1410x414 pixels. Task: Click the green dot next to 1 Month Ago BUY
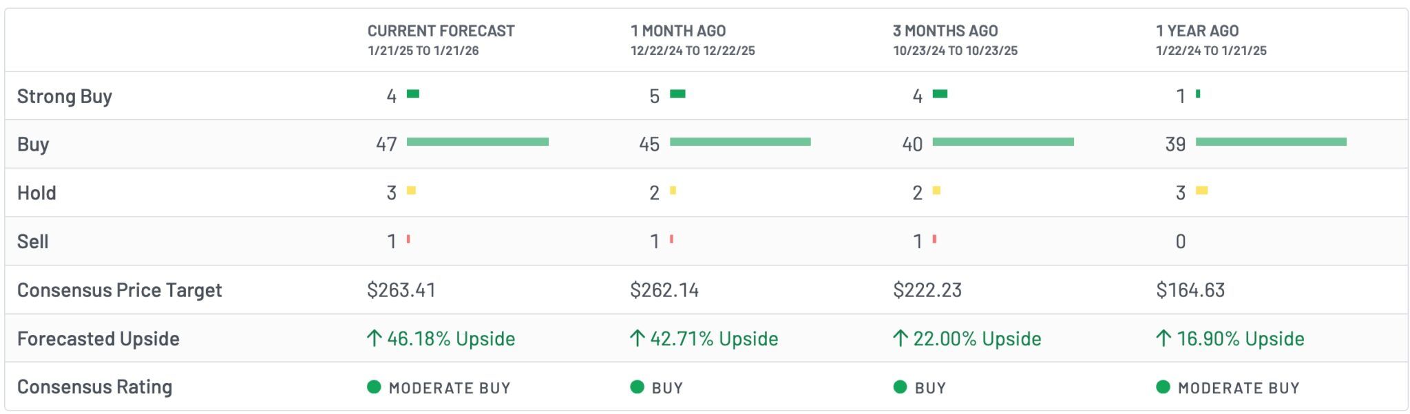[637, 387]
